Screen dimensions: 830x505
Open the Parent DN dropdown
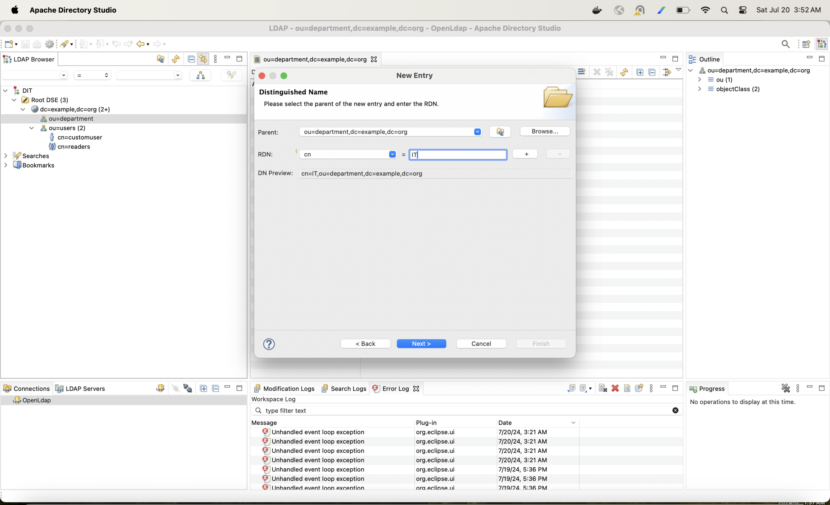pos(477,132)
